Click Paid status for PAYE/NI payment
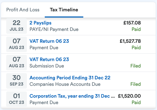 point(136,29)
